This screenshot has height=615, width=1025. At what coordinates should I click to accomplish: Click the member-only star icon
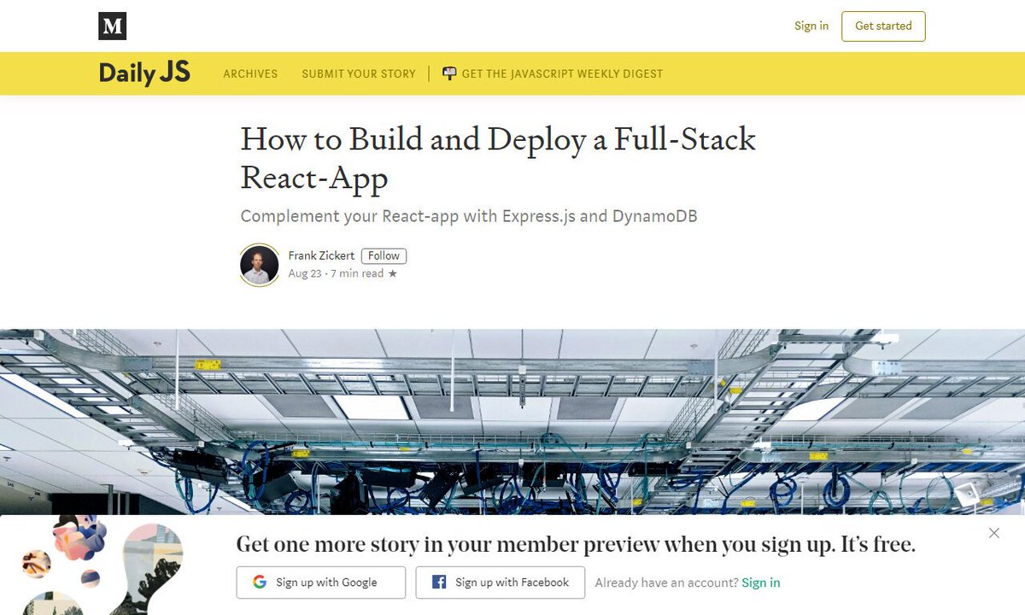coord(393,274)
